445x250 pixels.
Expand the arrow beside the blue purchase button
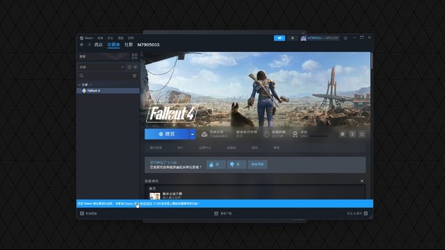coord(192,134)
